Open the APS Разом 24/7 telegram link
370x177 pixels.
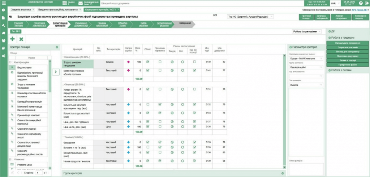click(x=360, y=10)
